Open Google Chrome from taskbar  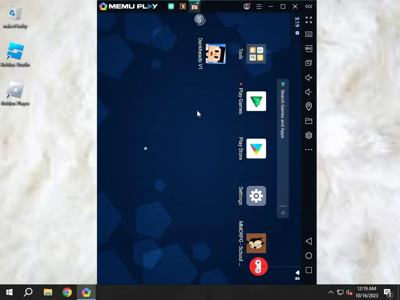[67, 292]
